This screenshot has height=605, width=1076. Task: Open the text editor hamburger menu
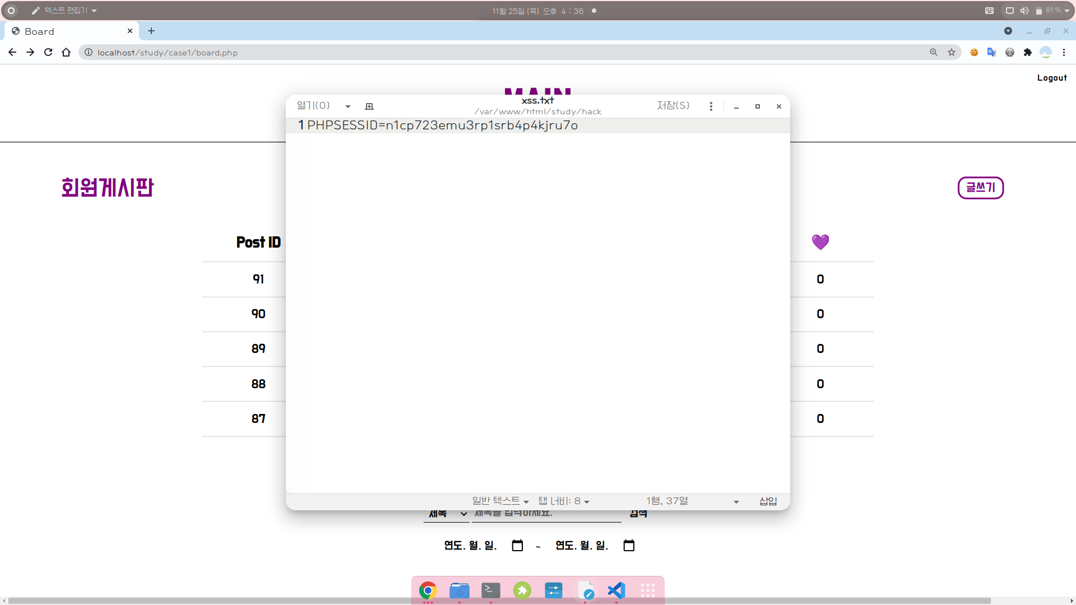pos(711,106)
